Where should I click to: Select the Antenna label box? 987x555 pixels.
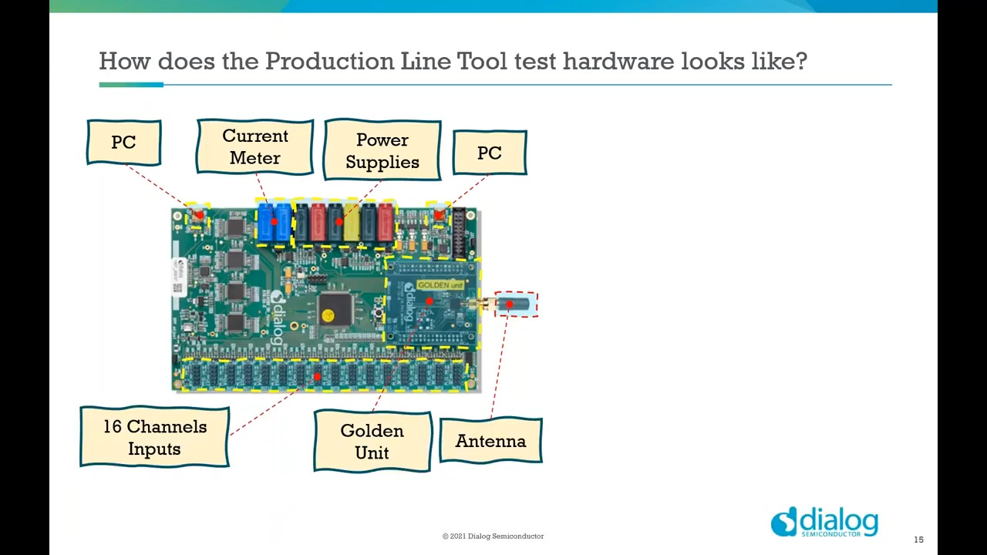(490, 441)
